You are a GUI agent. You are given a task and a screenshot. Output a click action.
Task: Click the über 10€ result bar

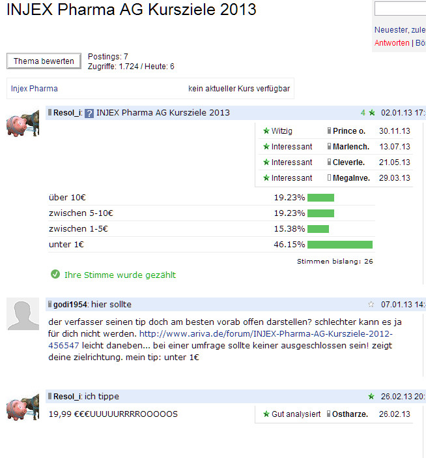320,198
